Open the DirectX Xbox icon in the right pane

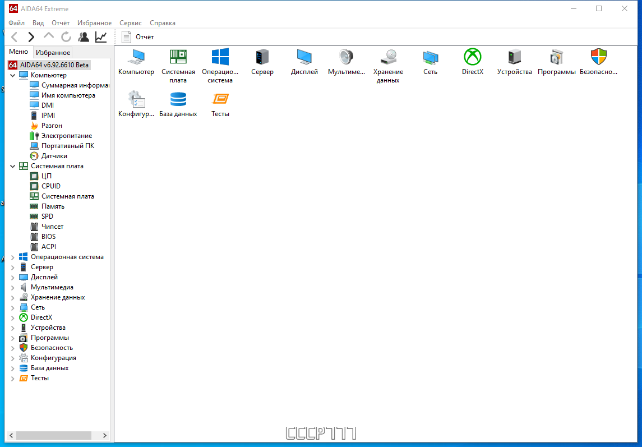point(473,62)
